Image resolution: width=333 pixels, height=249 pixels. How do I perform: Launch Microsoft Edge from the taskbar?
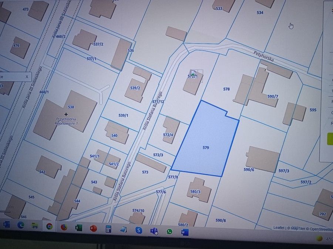[x=21, y=225]
